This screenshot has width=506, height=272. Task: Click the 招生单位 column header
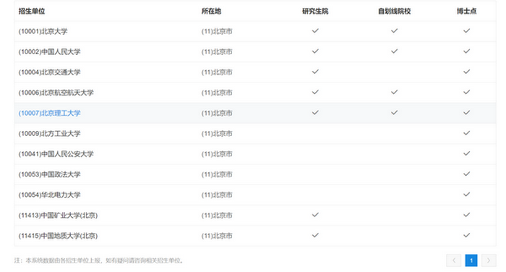32,11
